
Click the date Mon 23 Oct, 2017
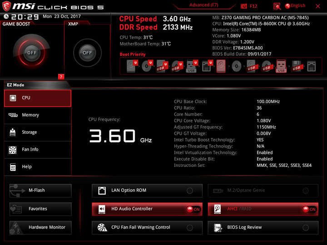(62, 16)
